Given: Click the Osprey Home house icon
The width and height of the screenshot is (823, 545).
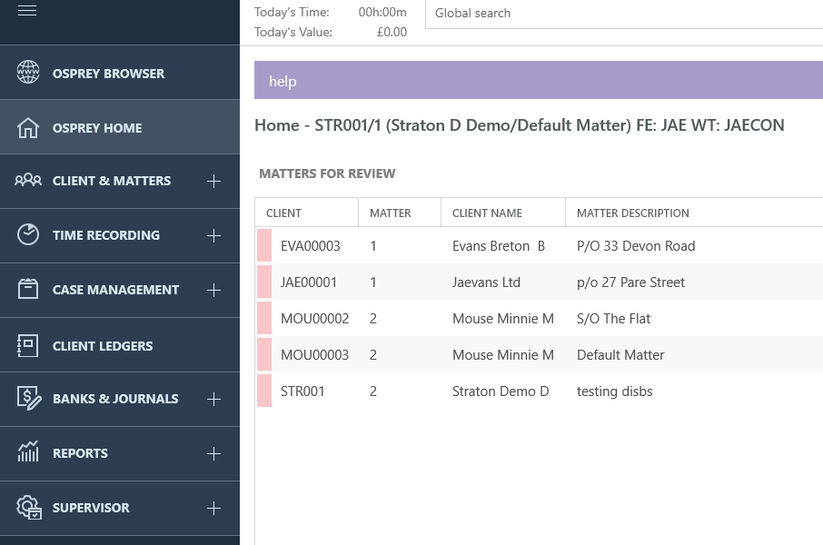Looking at the screenshot, I should pos(28,127).
